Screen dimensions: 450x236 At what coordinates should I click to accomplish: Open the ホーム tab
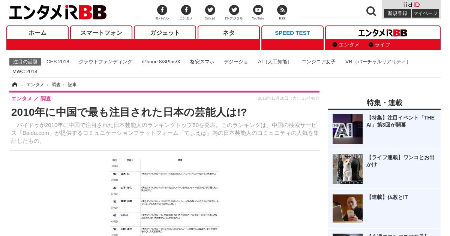point(37,33)
